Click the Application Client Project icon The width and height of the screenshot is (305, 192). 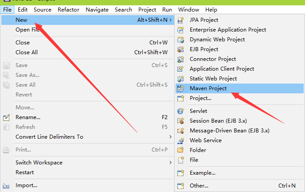(x=180, y=69)
